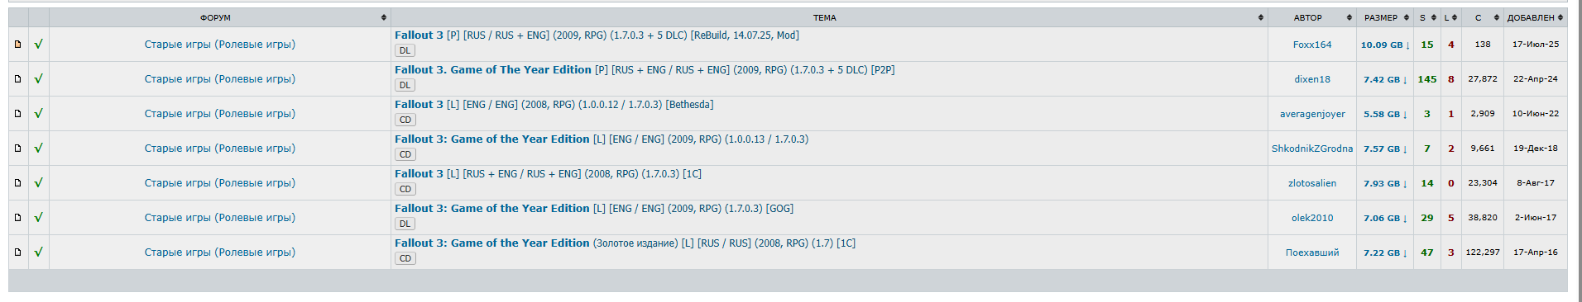This screenshot has height=302, width=1582.
Task: Click the document icon of the Foxx164 Fallout 3 row
Action: (17, 45)
